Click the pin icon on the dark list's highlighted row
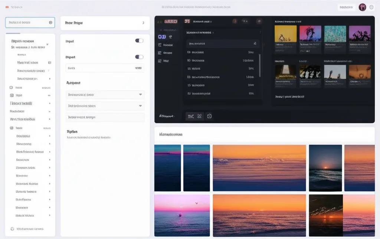 coord(255,43)
